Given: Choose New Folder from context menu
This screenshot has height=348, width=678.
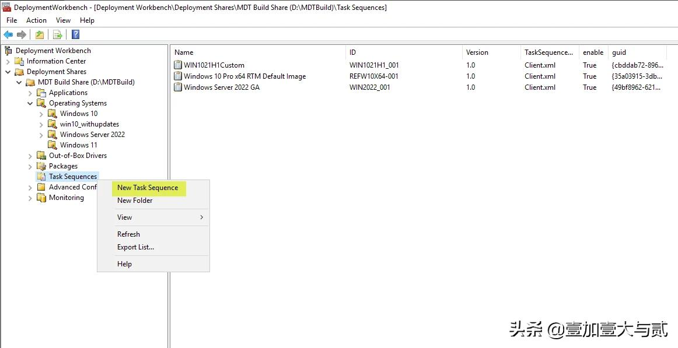Looking at the screenshot, I should coord(153,201).
